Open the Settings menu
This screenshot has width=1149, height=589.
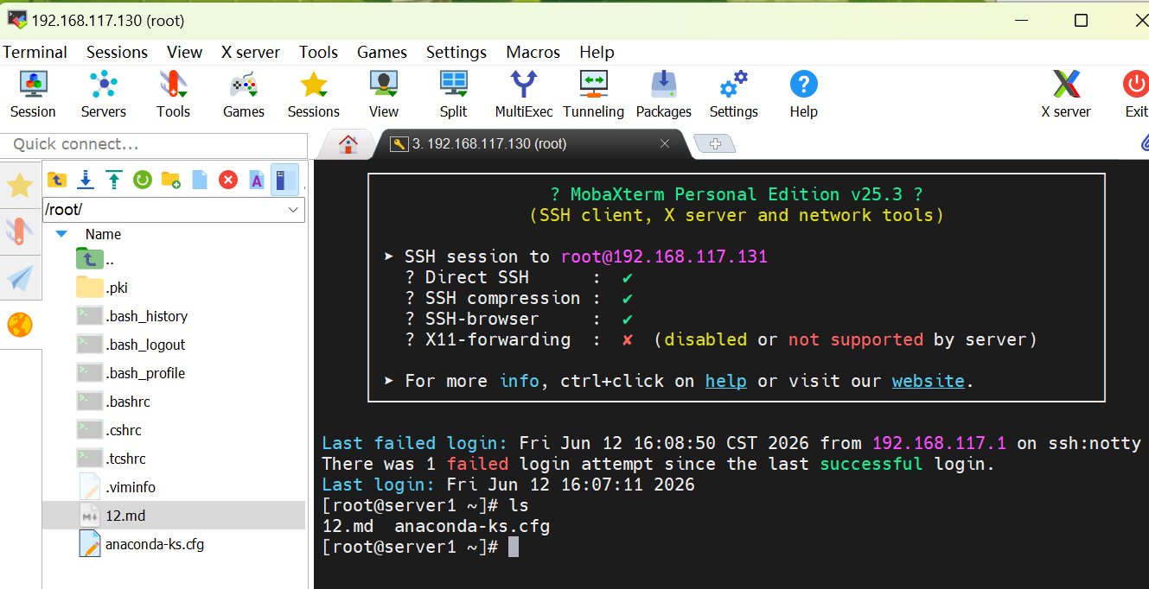[x=456, y=52]
